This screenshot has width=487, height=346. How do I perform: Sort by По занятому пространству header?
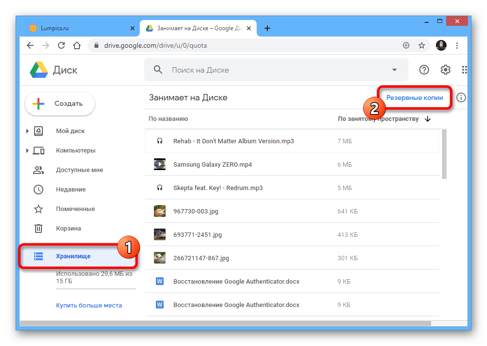click(x=378, y=119)
